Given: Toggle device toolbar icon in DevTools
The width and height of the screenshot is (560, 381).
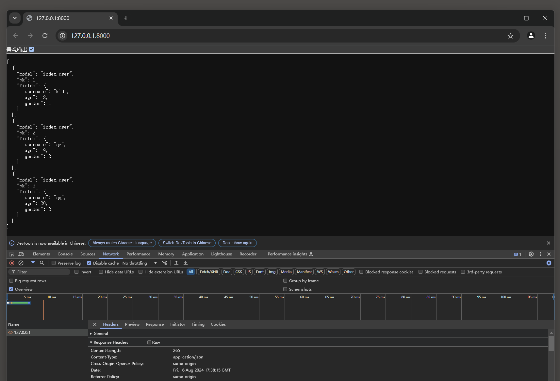Looking at the screenshot, I should tap(21, 254).
